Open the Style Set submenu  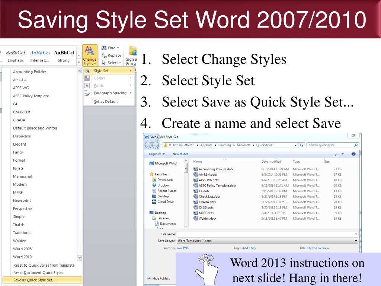(x=109, y=71)
